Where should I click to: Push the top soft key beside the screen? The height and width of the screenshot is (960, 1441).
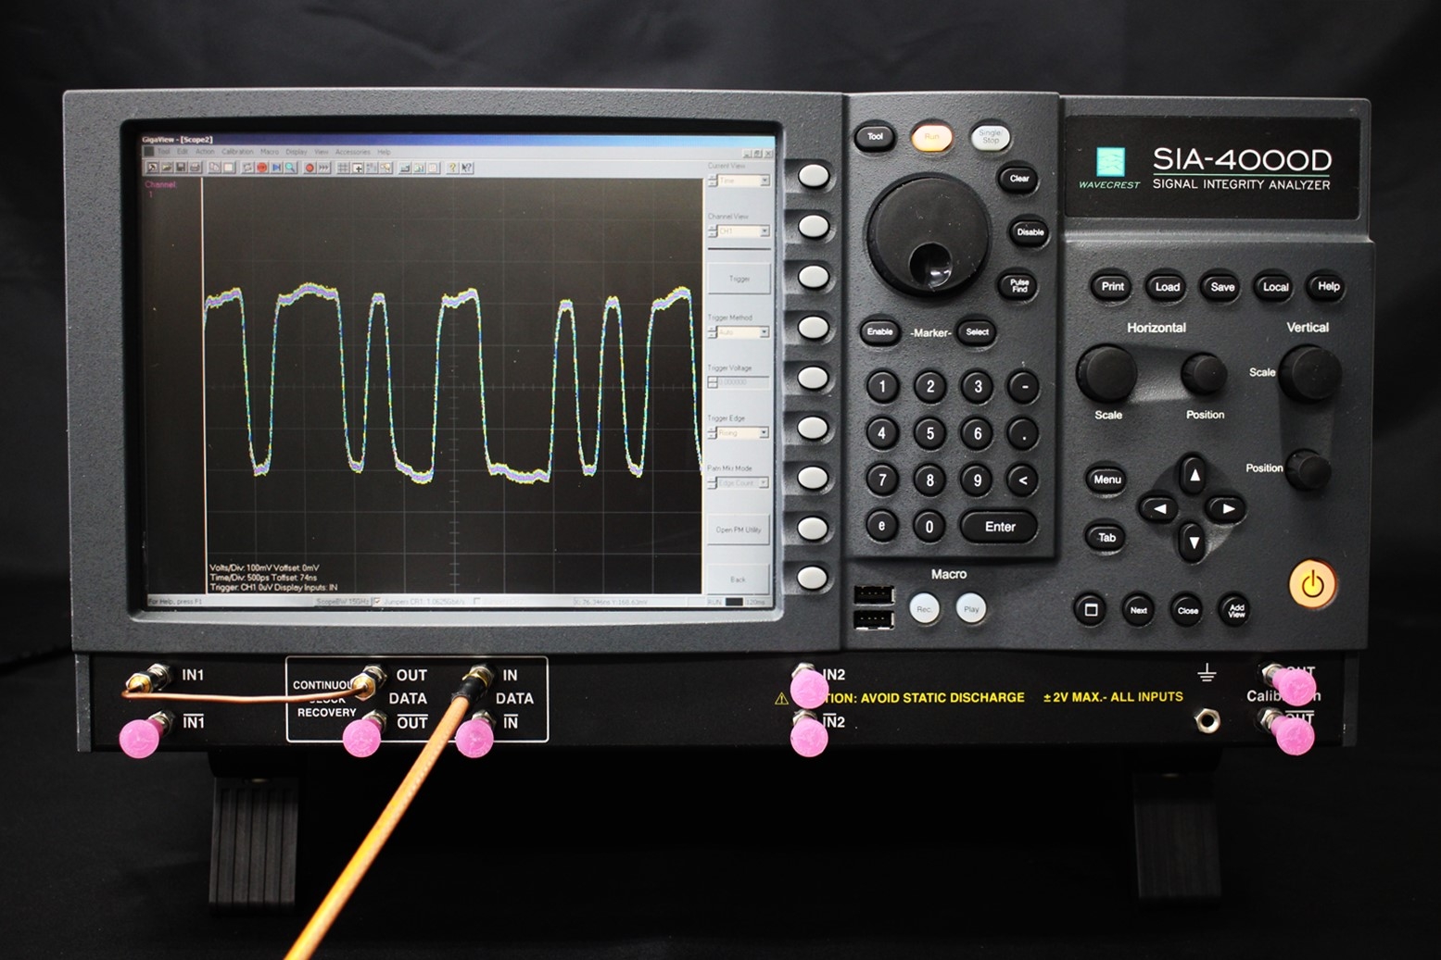[813, 175]
